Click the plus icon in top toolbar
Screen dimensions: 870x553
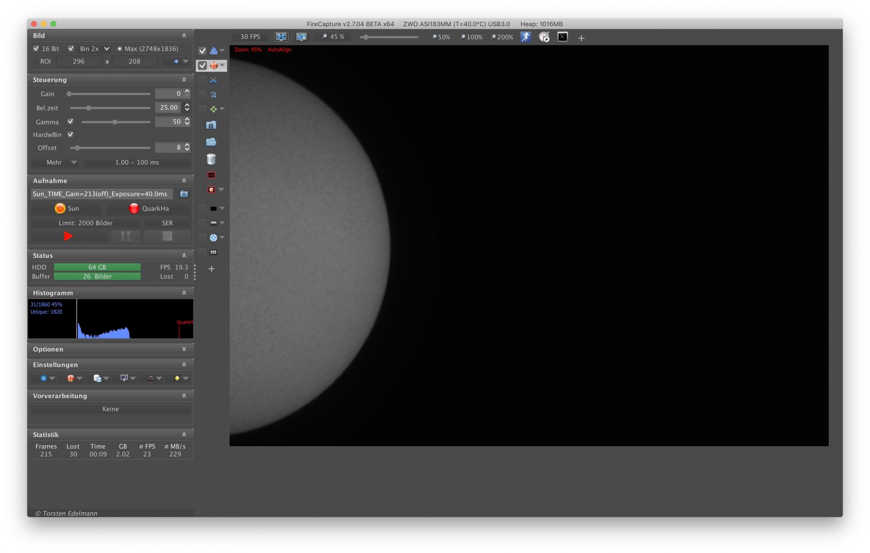pyautogui.click(x=581, y=38)
